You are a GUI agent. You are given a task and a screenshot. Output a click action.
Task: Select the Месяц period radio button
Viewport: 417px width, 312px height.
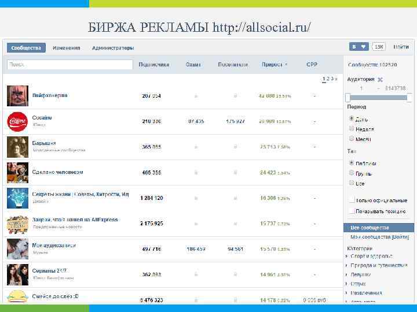352,139
